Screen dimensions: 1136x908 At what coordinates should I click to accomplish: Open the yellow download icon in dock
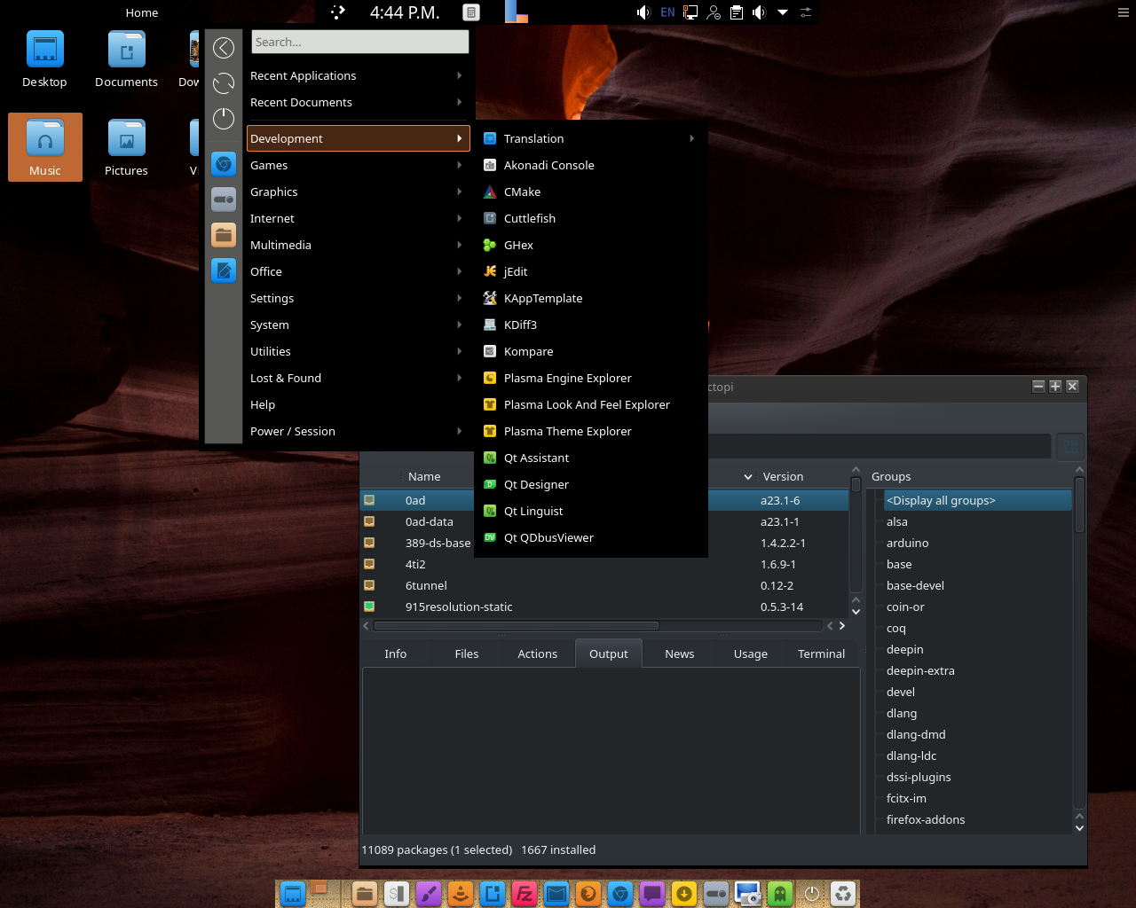click(x=684, y=894)
